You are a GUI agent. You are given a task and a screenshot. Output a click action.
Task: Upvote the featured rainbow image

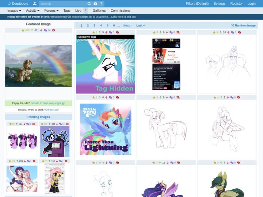[x=32, y=30]
